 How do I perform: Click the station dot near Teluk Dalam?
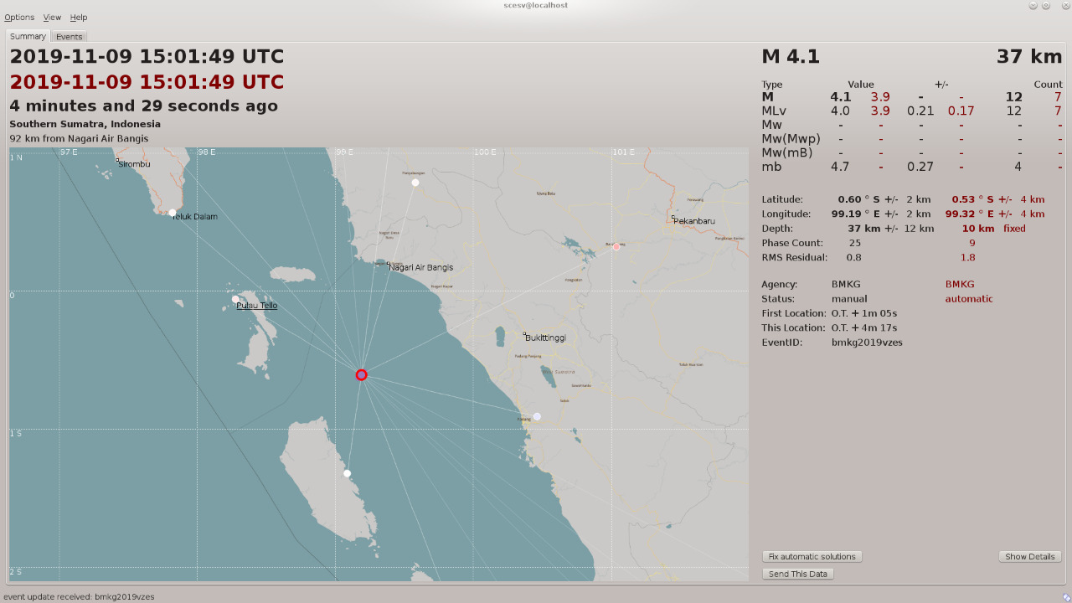click(x=173, y=213)
